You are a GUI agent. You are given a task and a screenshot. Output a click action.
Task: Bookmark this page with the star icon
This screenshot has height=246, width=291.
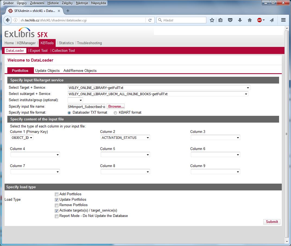[212, 20]
